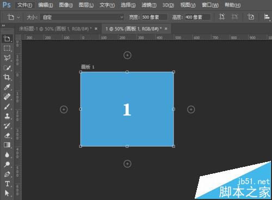Click the white number 1 on the artboard
The image size is (272, 200).
(127, 109)
